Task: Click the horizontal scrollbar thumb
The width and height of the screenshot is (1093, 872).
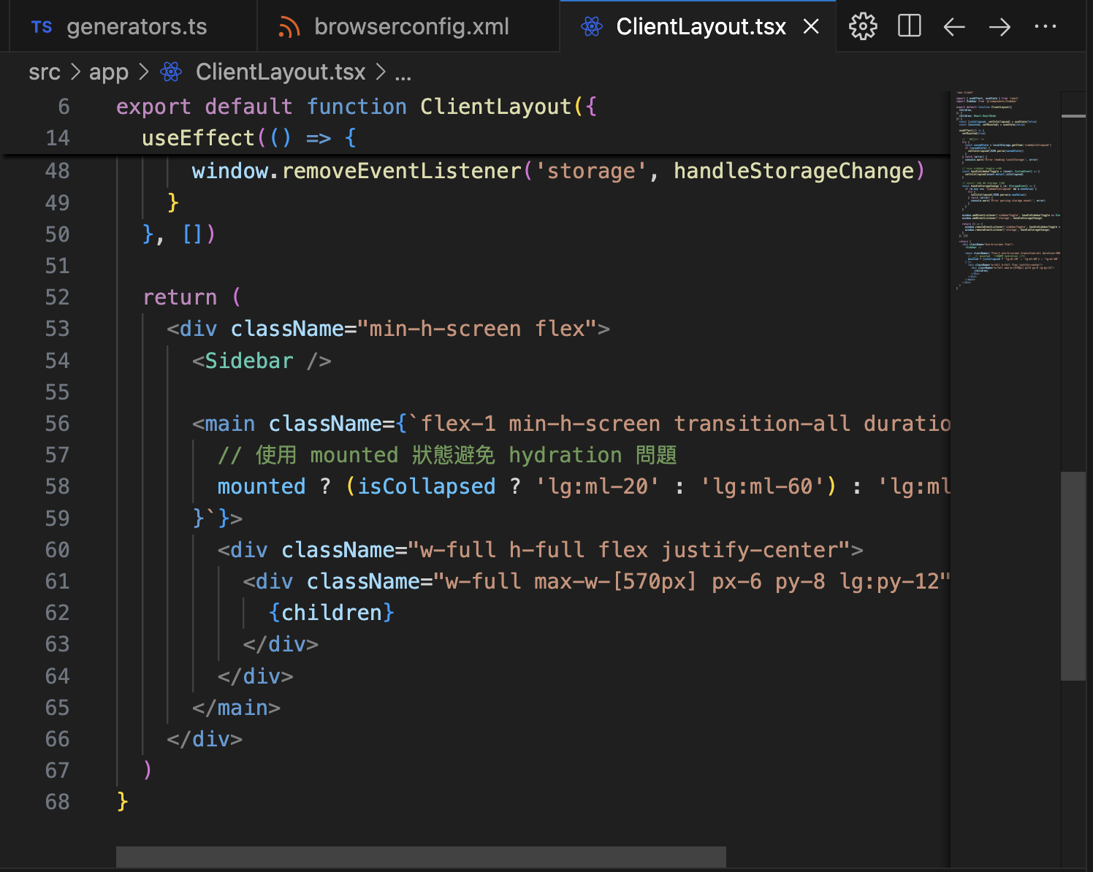Action: (421, 857)
